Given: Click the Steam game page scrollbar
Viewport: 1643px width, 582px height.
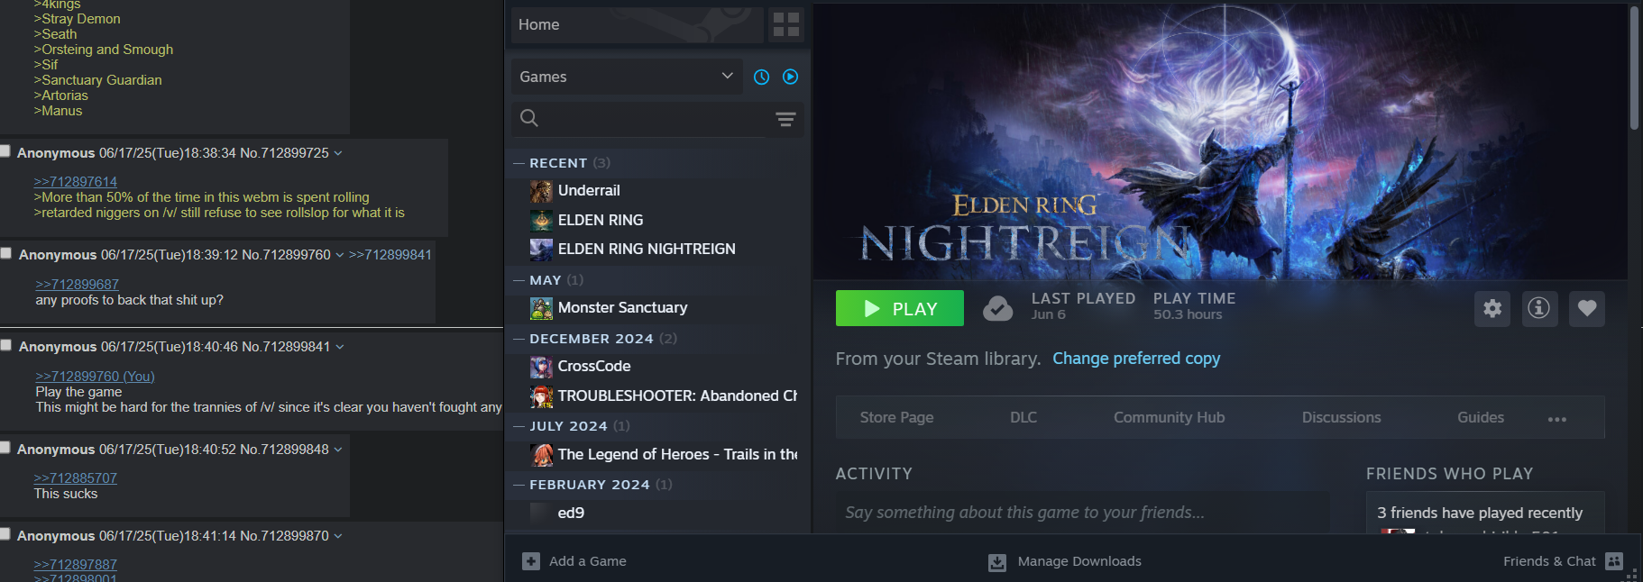Looking at the screenshot, I should point(1634,68).
